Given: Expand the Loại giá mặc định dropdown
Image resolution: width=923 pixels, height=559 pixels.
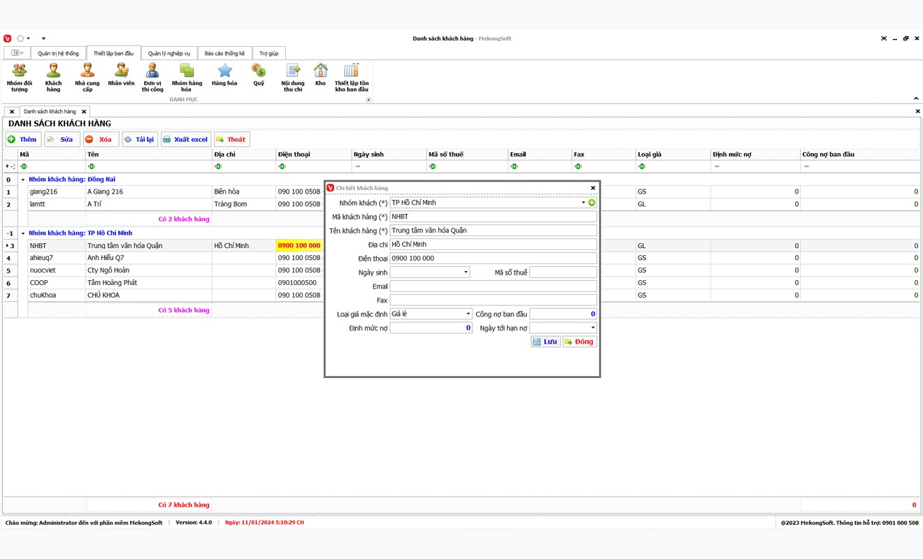Looking at the screenshot, I should [468, 314].
